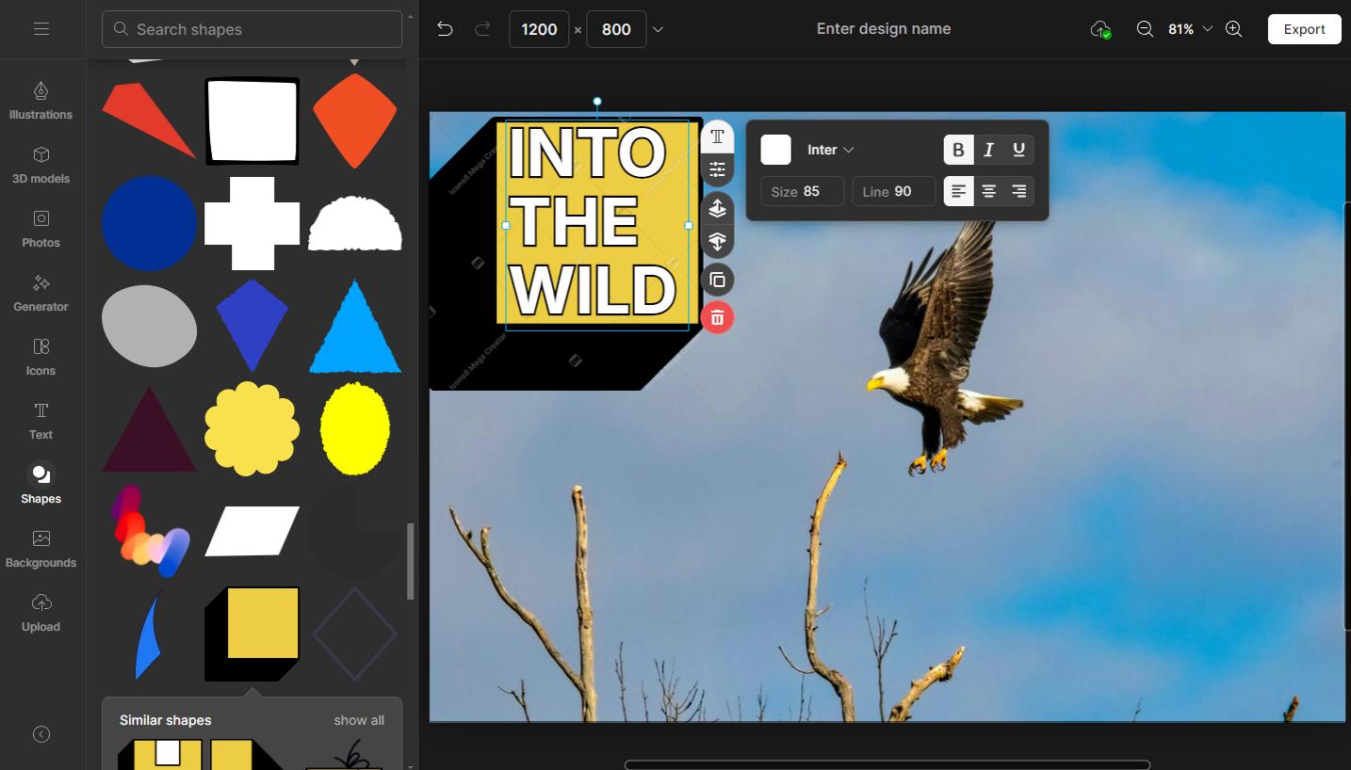Viewport: 1351px width, 770px height.
Task: Edit the canvas width 1200 field
Action: (x=539, y=29)
